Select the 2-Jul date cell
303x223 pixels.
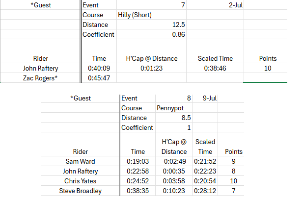[x=215, y=5]
